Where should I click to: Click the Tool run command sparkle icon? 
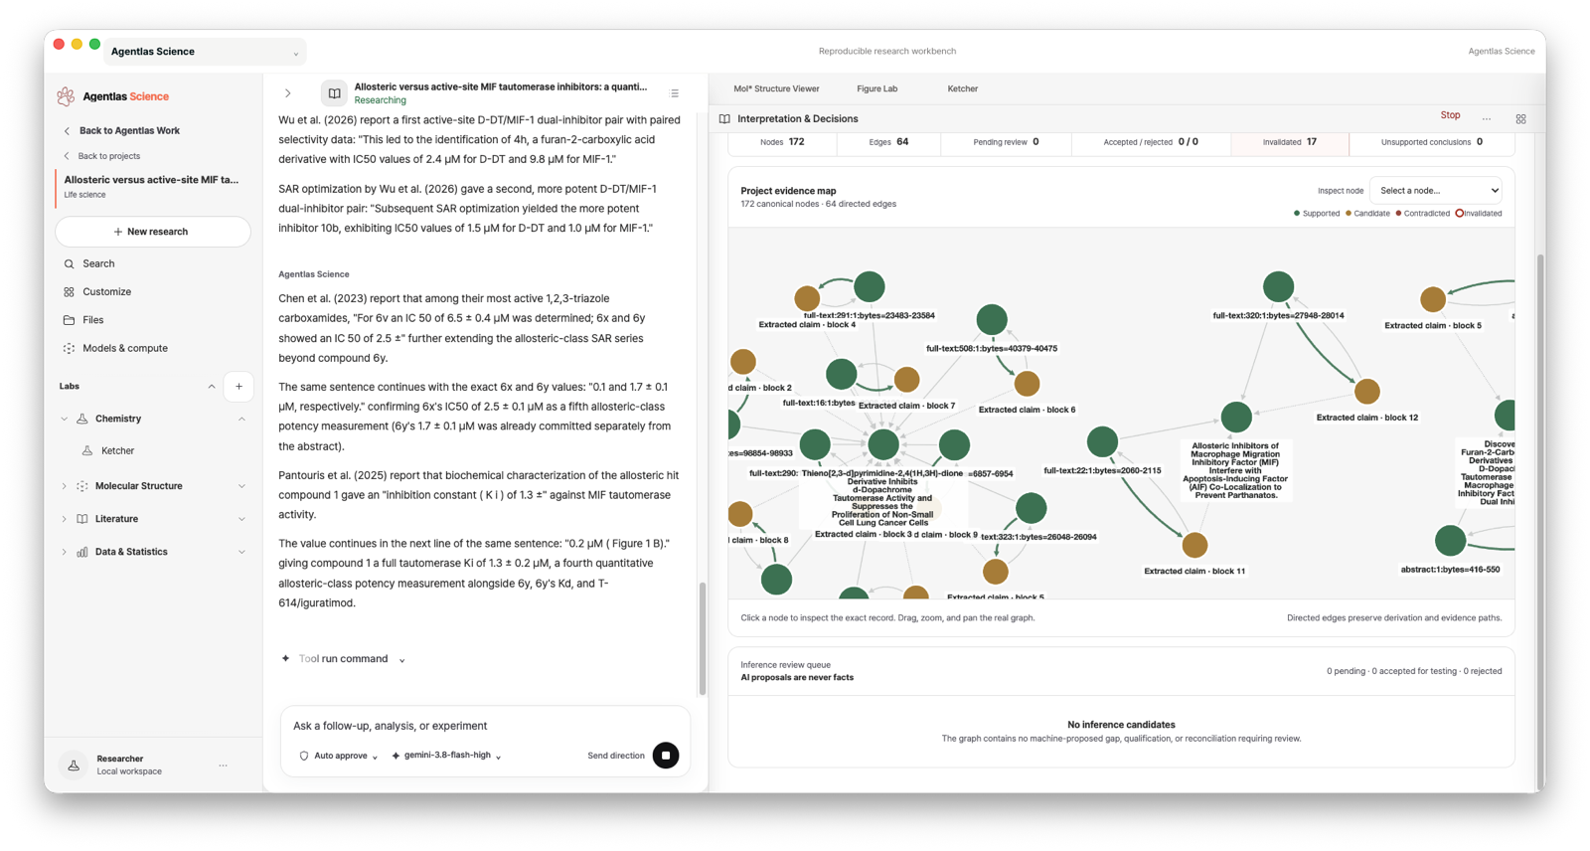pos(286,659)
